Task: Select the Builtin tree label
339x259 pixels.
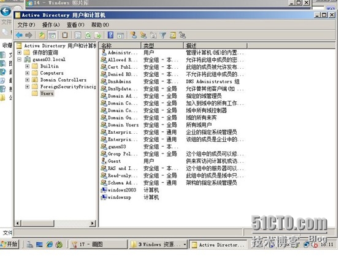Action: tap(49, 66)
